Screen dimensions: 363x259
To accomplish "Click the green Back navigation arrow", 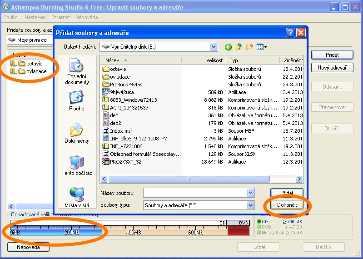I will point(228,47).
